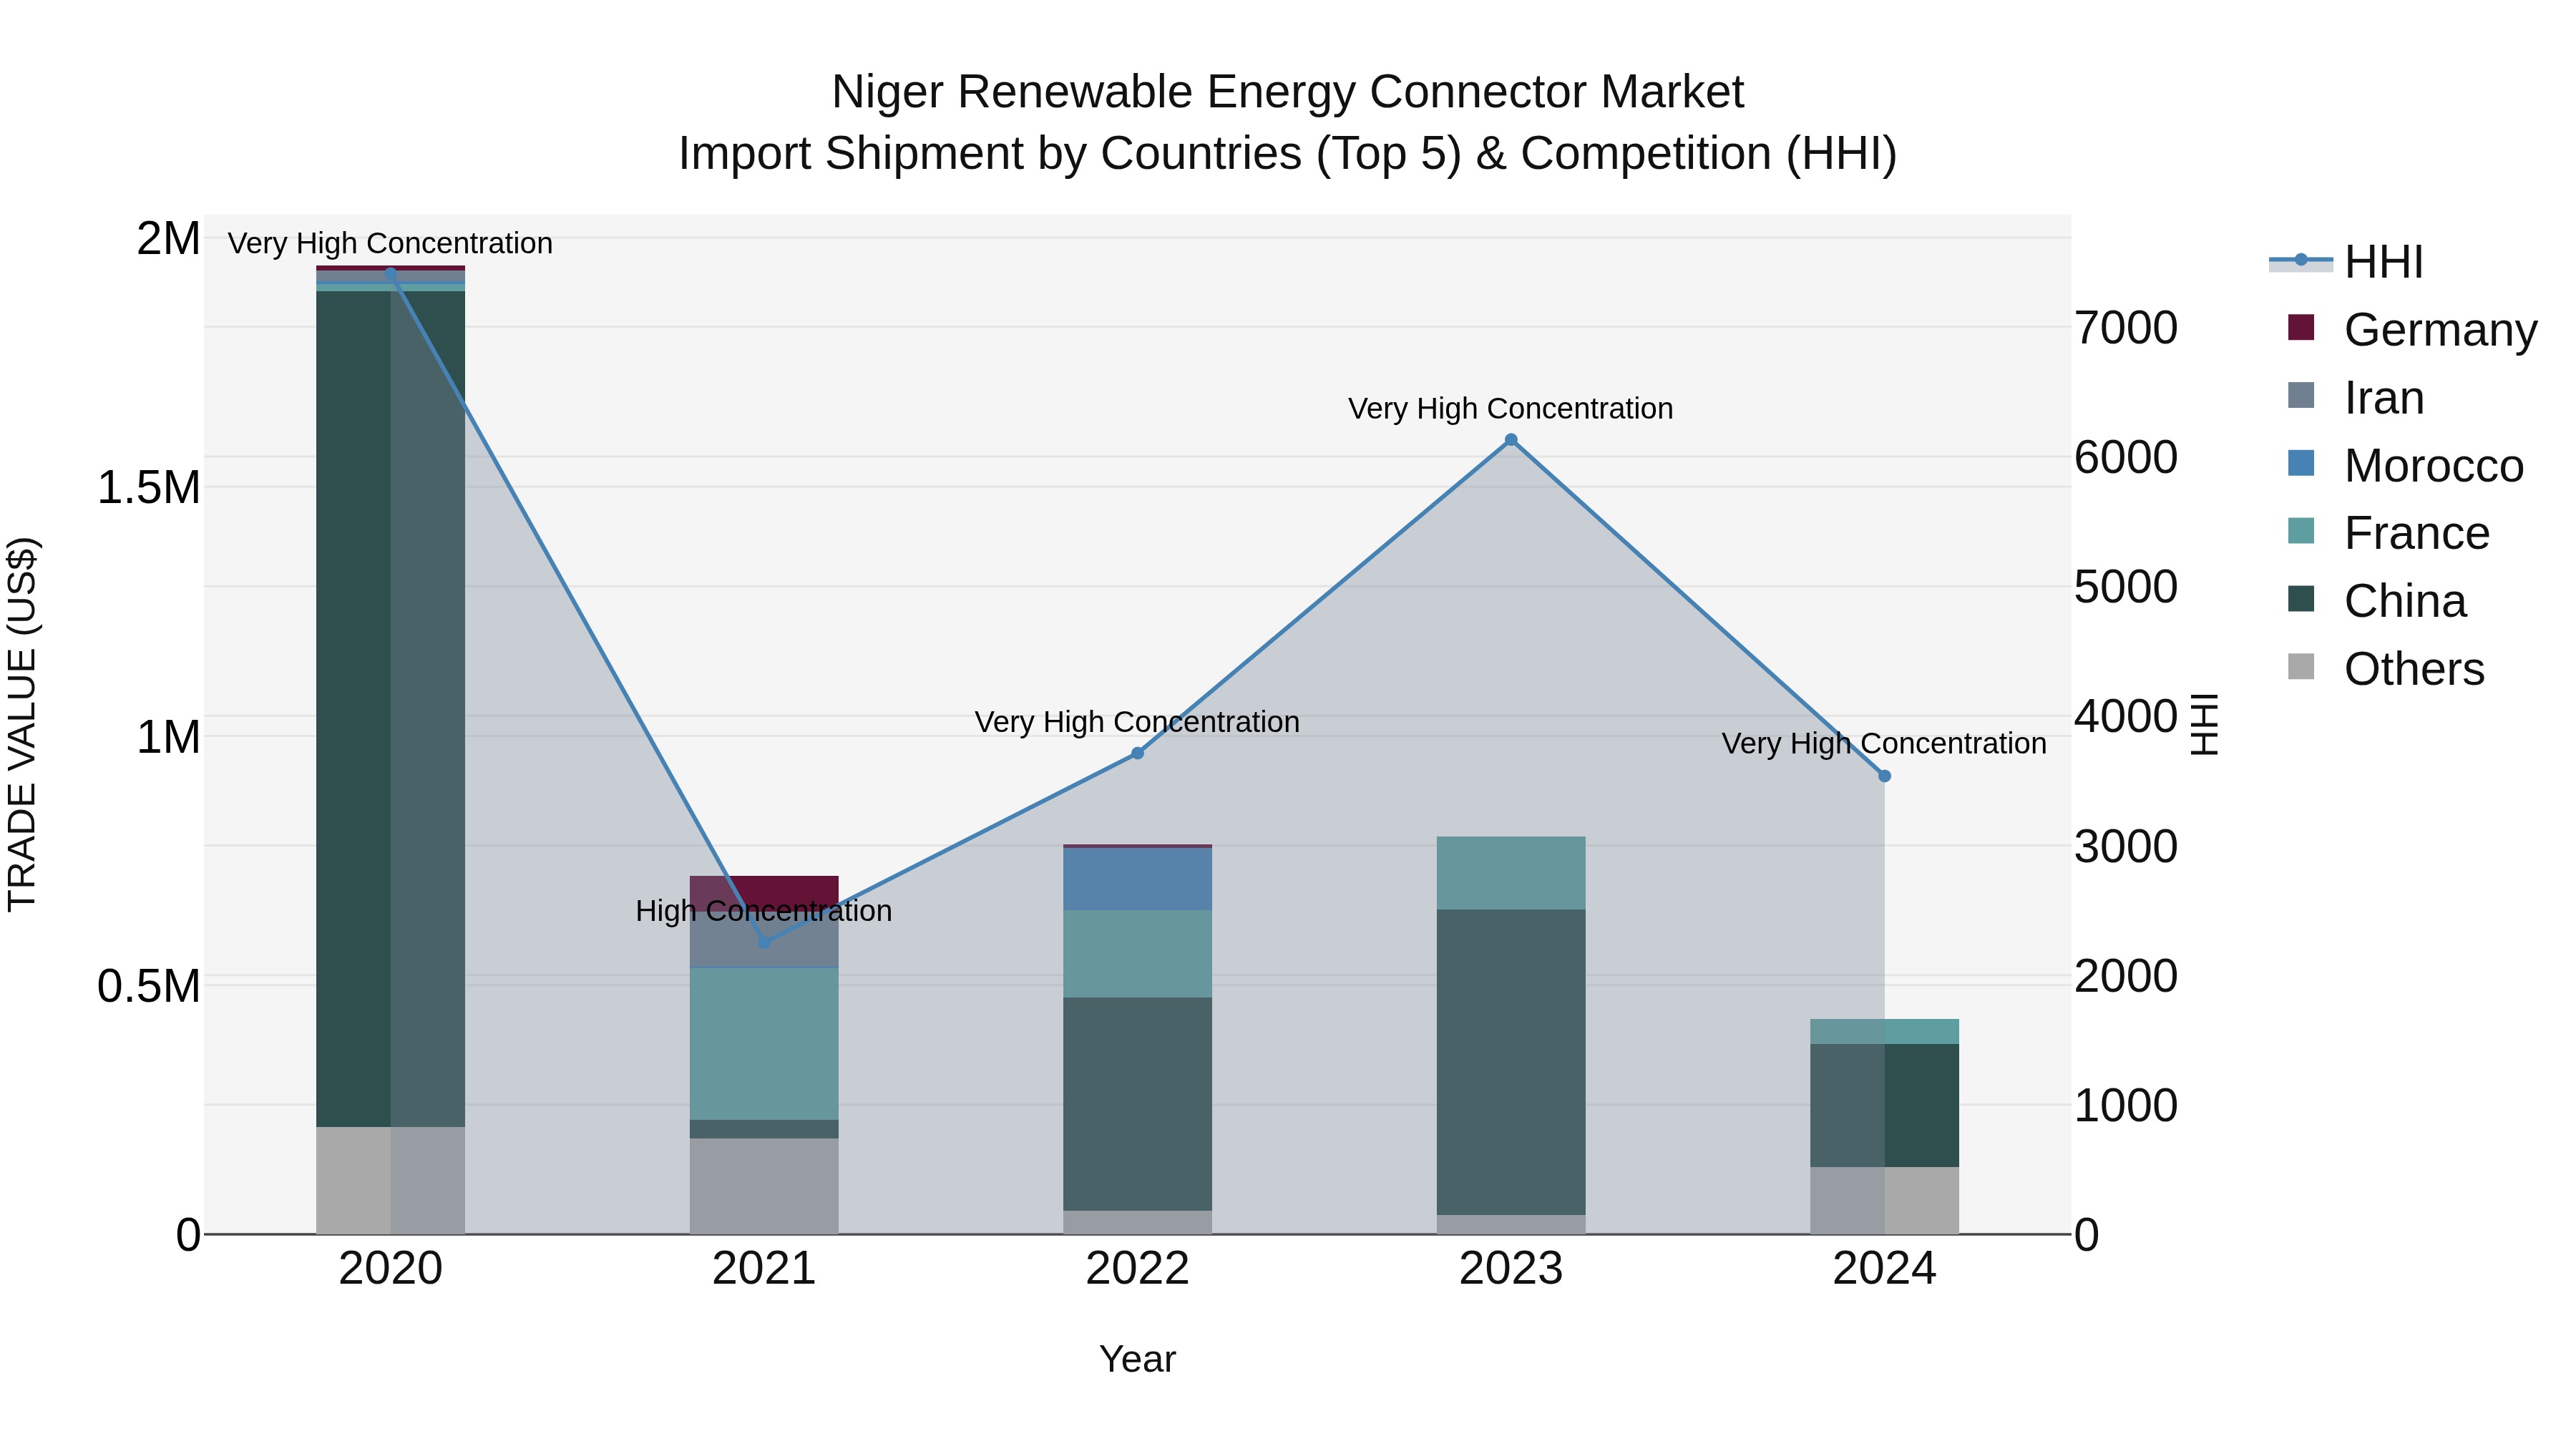This screenshot has width=2576, height=1449.
Task: Click the Others legend color swatch
Action: pyautogui.click(x=2301, y=667)
